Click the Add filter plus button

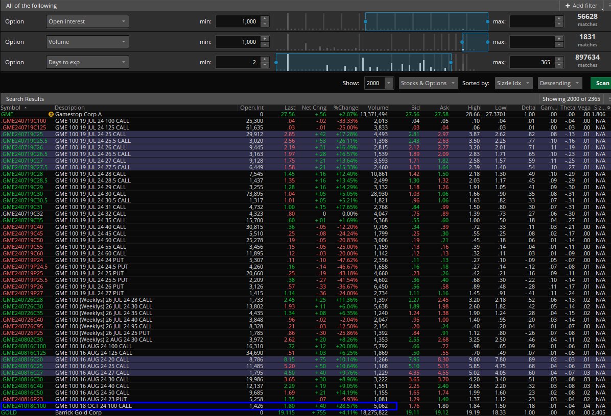point(581,6)
